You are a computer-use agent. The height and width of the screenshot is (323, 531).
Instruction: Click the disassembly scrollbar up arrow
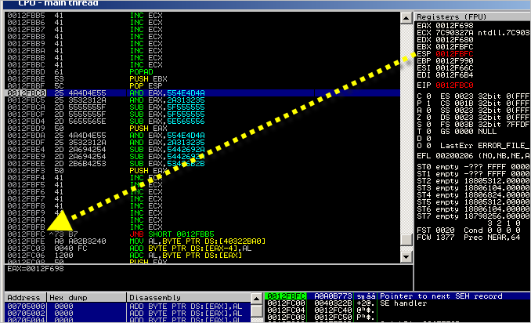(405, 16)
